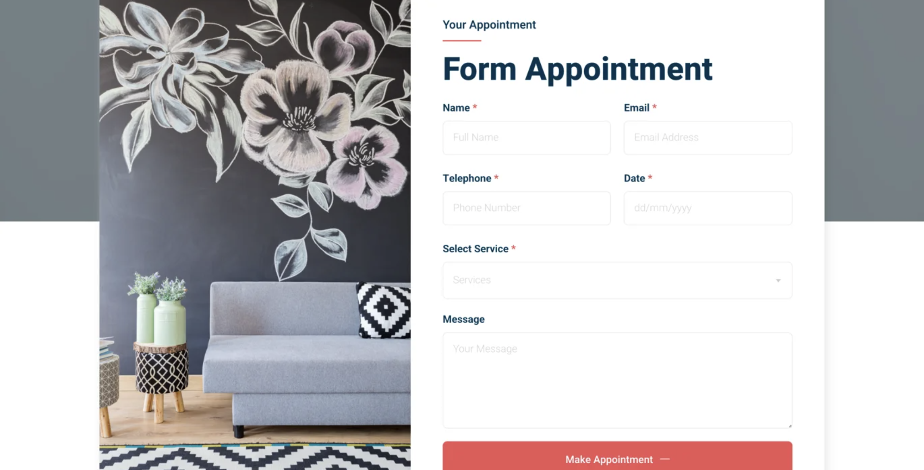Viewport: 924px width, 470px height.
Task: Submit with the Make Appointment button
Action: [x=617, y=457]
